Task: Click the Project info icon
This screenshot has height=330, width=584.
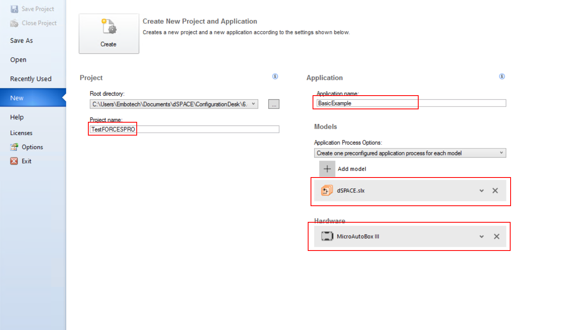Action: pos(275,76)
